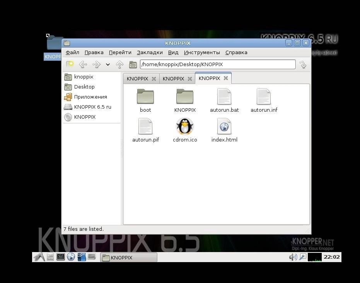Screen dimensions: 360x283
Task: Select the KNOPPIX folder in file pane
Action: [x=185, y=96]
